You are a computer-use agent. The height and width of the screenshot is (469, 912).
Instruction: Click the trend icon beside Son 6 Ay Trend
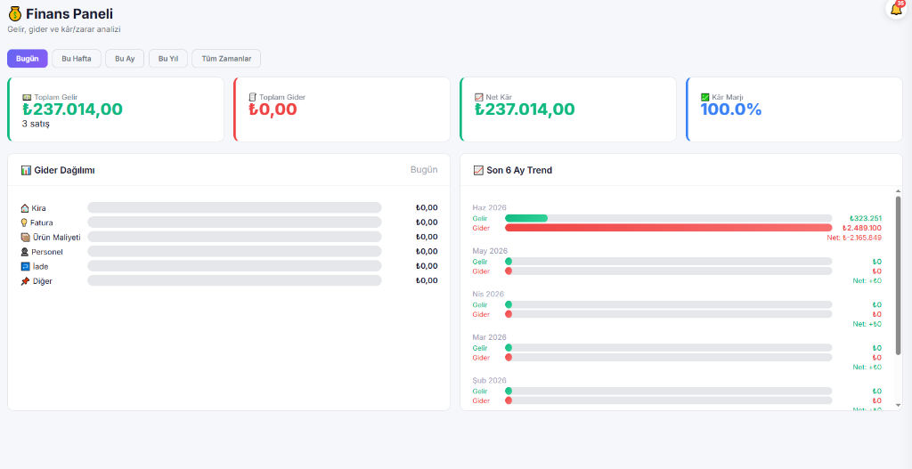tap(478, 170)
